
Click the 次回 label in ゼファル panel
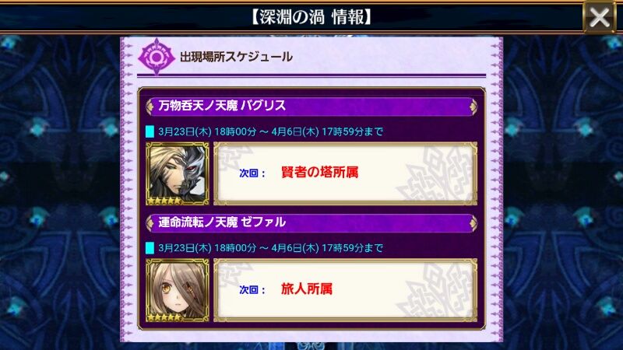[x=252, y=290]
